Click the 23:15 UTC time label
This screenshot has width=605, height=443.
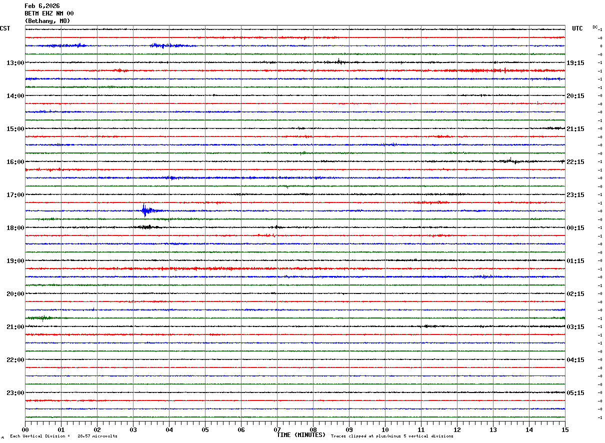[575, 194]
